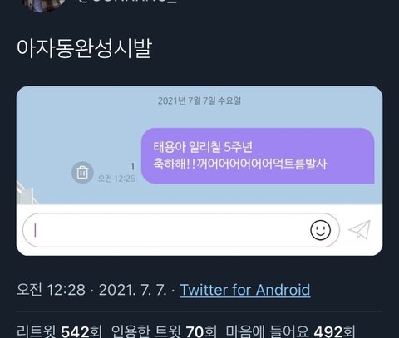Click the message time 오전 12:26
The height and width of the screenshot is (338, 399).
[x=116, y=179]
